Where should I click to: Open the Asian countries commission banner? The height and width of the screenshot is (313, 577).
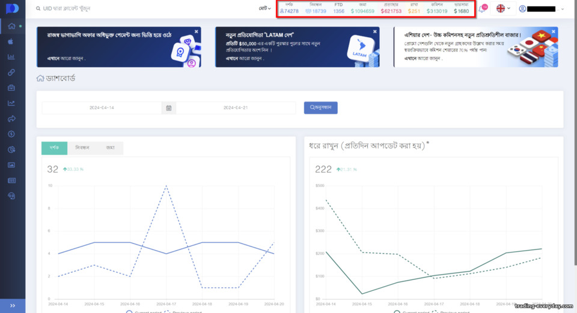tap(475, 47)
